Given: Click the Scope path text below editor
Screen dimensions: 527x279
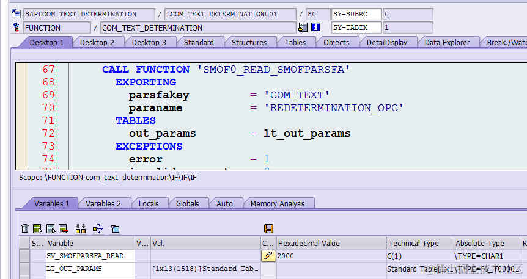Looking at the screenshot, I should click(x=108, y=178).
